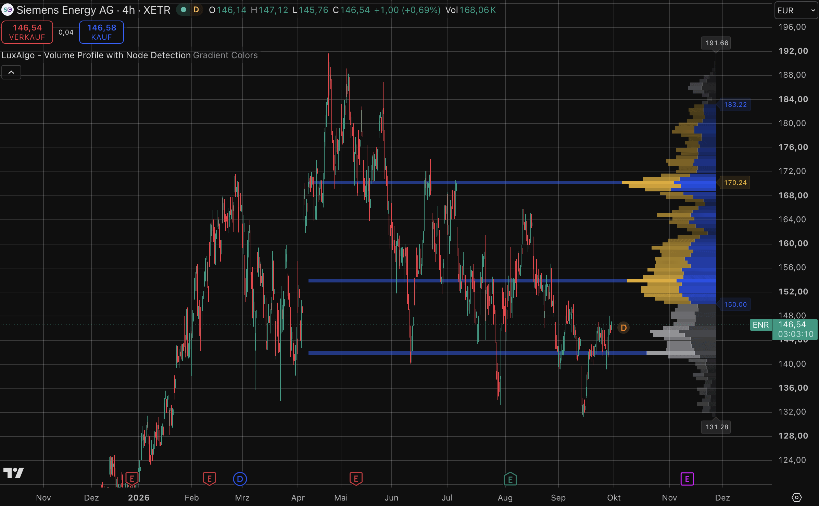Click the Apr label on time axis
819x506 pixels.
point(298,497)
